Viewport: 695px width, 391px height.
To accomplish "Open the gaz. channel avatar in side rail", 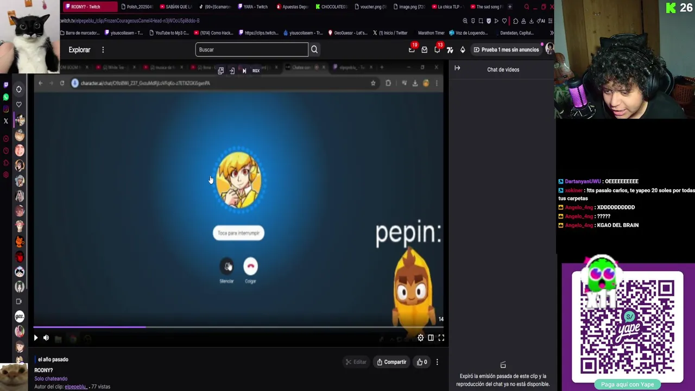I will 20,316.
